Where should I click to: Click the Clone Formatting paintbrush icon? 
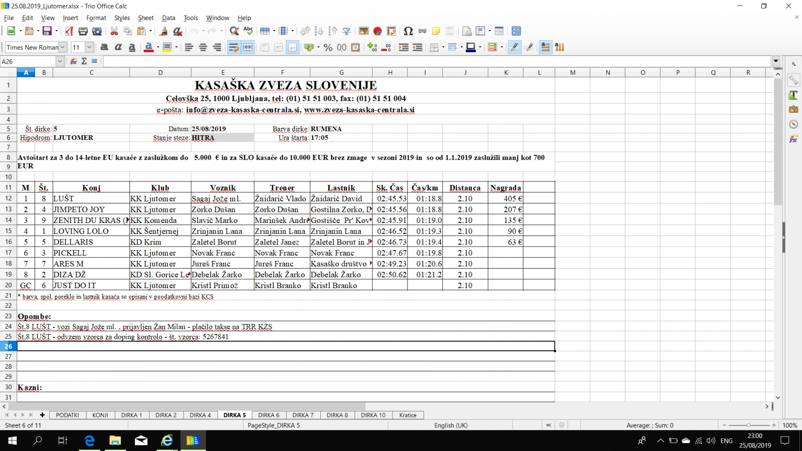[163, 31]
